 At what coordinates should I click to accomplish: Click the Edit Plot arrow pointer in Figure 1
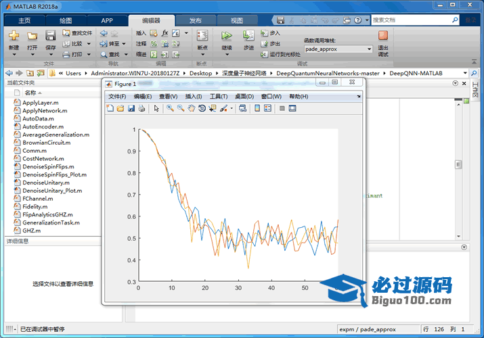(x=156, y=108)
